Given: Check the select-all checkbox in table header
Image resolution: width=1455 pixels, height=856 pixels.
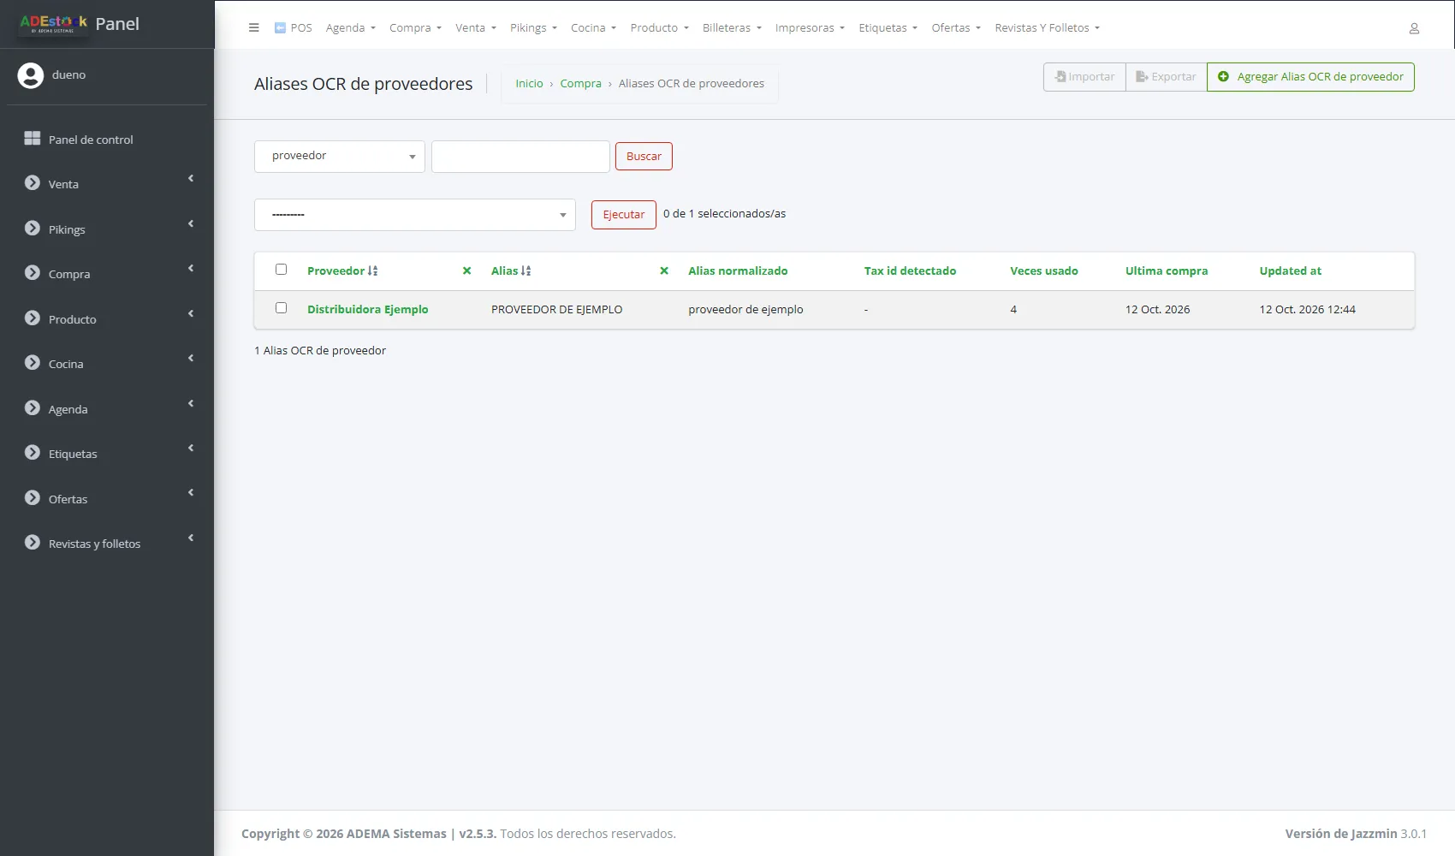Looking at the screenshot, I should pos(281,270).
